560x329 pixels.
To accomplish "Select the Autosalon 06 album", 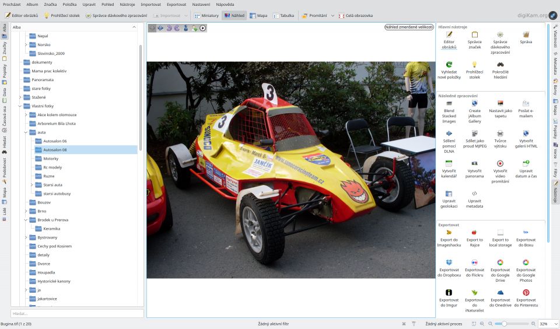I will 55,141.
